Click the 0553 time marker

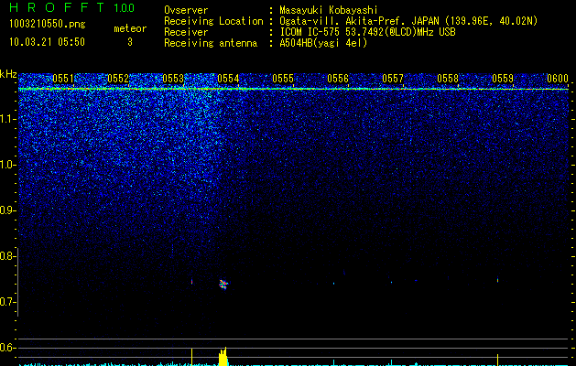[x=173, y=79]
